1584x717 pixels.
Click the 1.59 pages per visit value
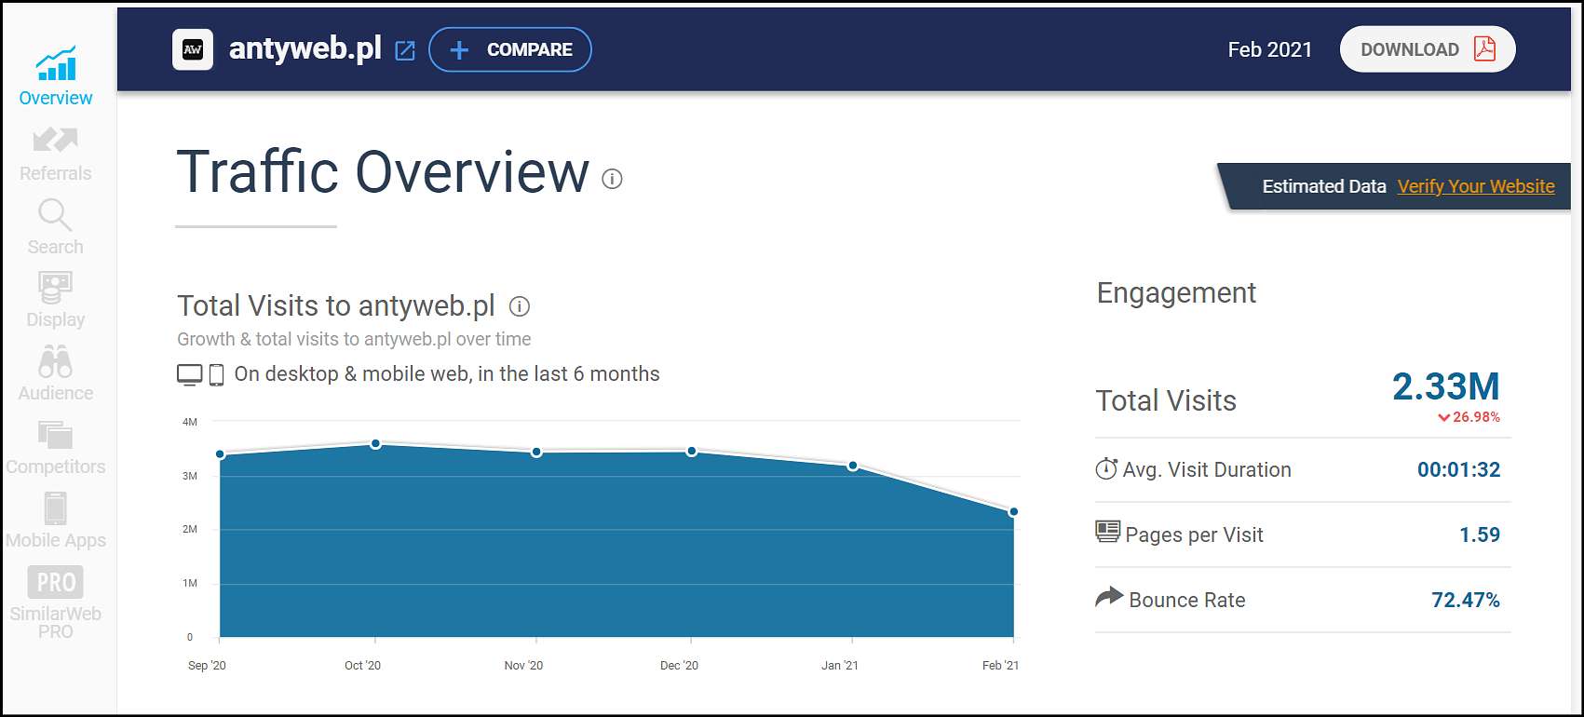pos(1480,535)
